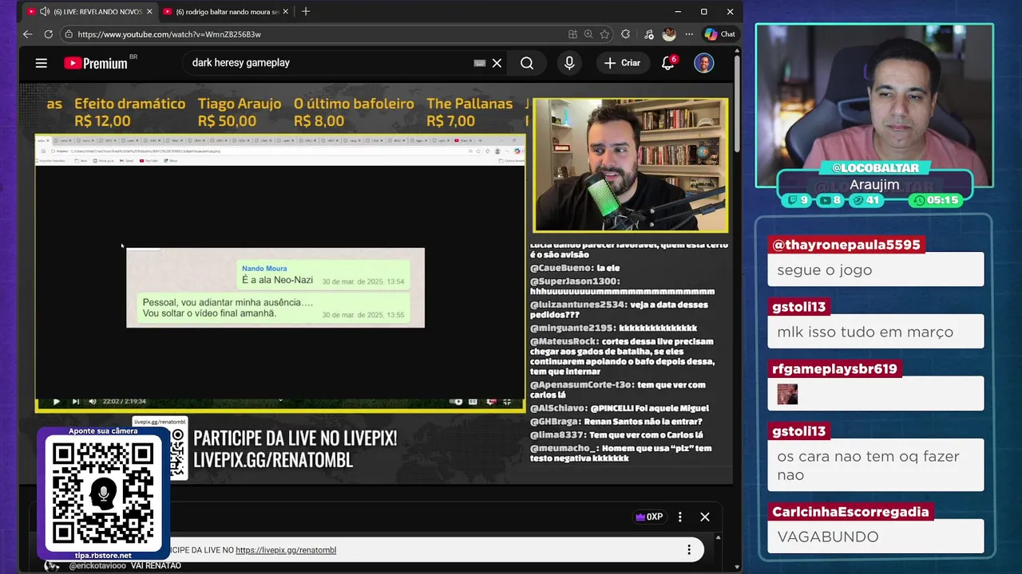Image resolution: width=1022 pixels, height=574 pixels.
Task: Select the LIVE: REVELANDO NOVOS tab
Action: (89, 12)
